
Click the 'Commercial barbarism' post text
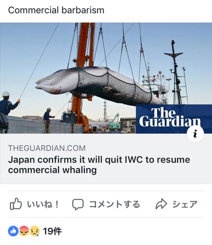click(56, 10)
